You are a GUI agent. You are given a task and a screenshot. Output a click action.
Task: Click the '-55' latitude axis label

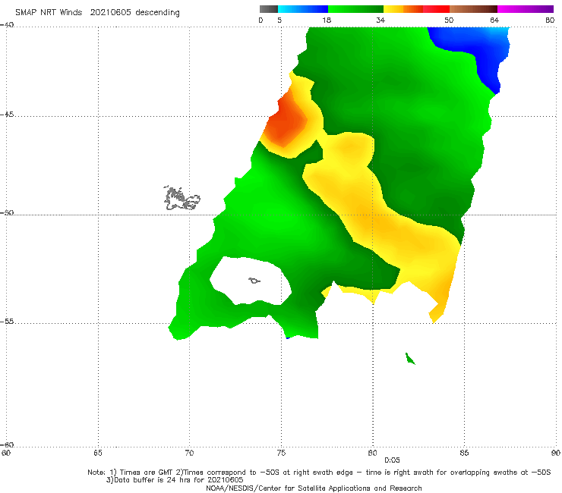(7, 321)
